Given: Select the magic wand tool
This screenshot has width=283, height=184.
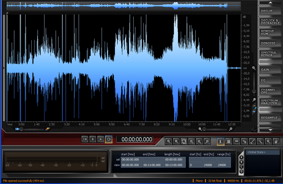Looking at the screenshot, I should tap(260, 141).
